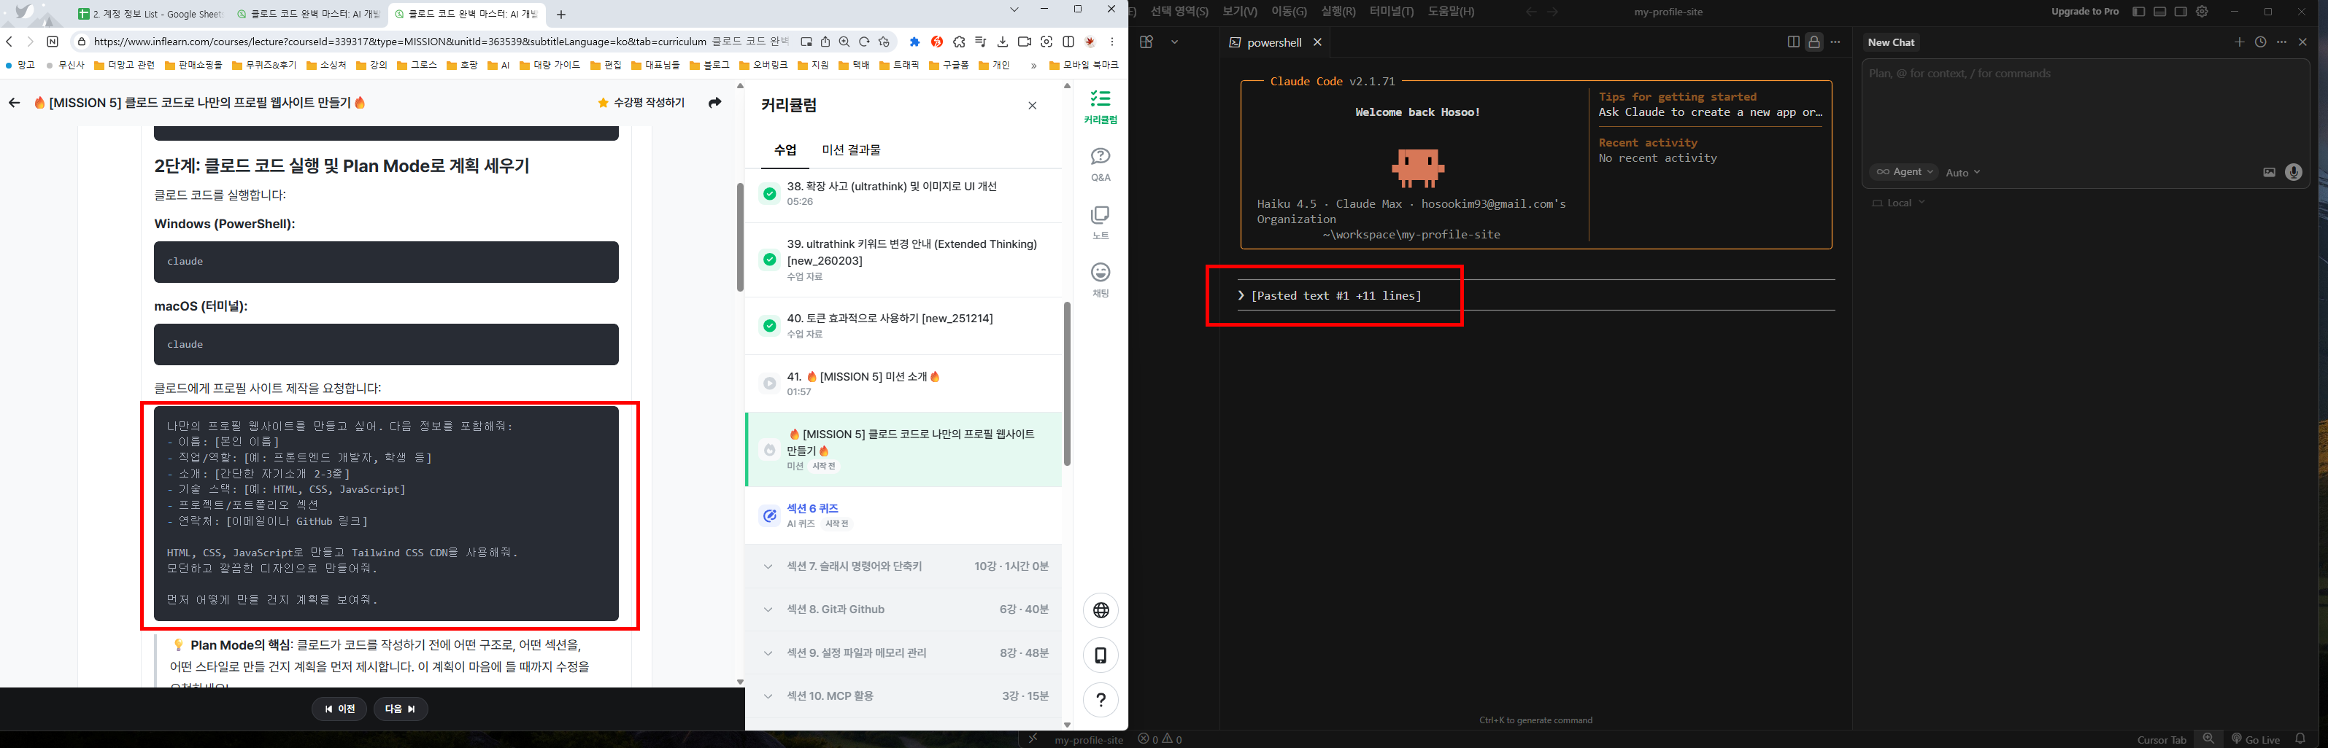Viewport: 2328px width, 748px height.
Task: Reload the page in Chrome
Action: pos(864,42)
